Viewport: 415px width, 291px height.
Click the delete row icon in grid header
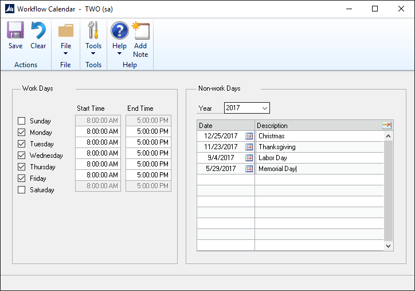click(387, 126)
